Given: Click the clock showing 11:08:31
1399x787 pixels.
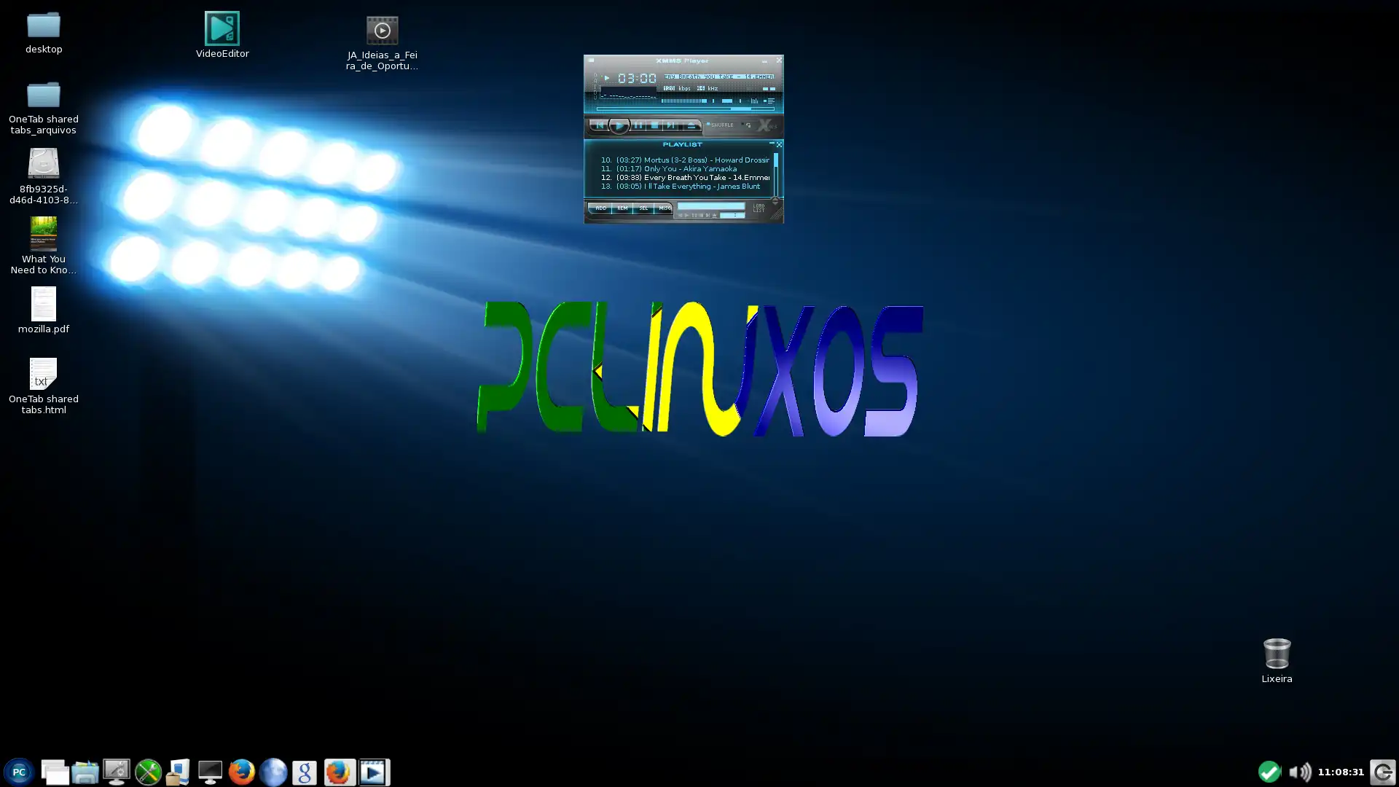Looking at the screenshot, I should [1341, 772].
